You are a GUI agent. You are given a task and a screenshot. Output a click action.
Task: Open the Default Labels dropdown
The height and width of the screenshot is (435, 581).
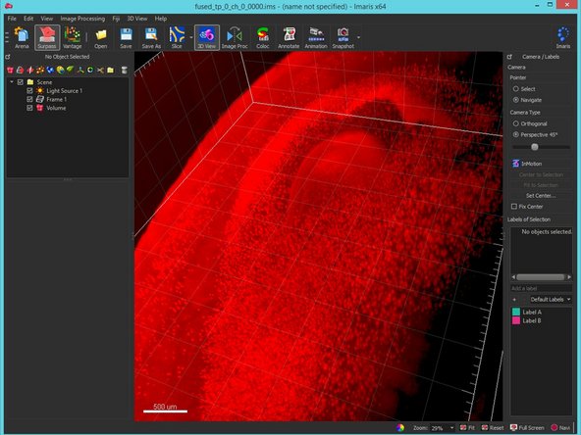pos(551,299)
